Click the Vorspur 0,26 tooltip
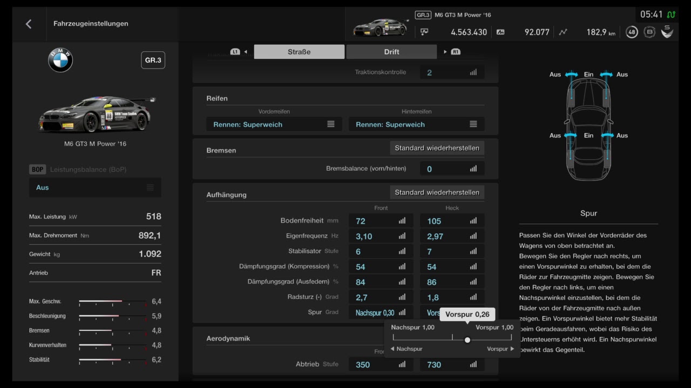The image size is (691, 388). point(468,314)
